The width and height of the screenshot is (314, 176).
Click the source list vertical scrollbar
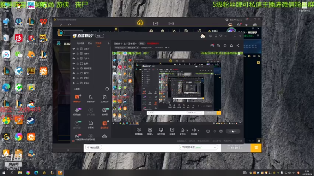tap(111, 66)
